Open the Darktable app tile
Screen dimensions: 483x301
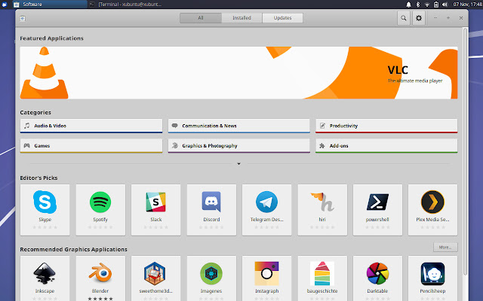(x=377, y=278)
